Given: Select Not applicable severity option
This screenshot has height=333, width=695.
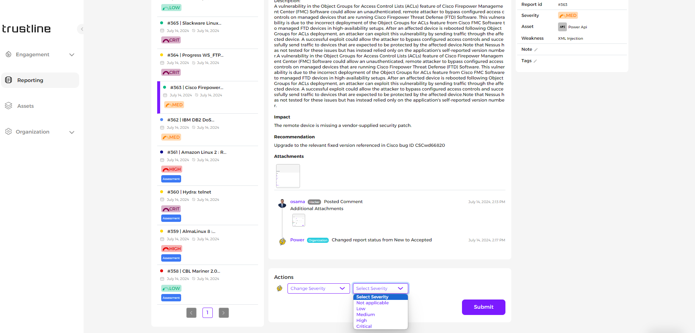Looking at the screenshot, I should (x=372, y=303).
